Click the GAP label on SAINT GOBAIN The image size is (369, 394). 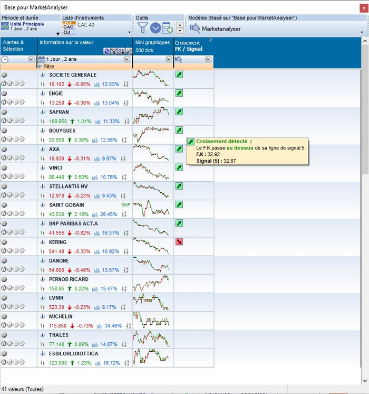click(x=125, y=205)
